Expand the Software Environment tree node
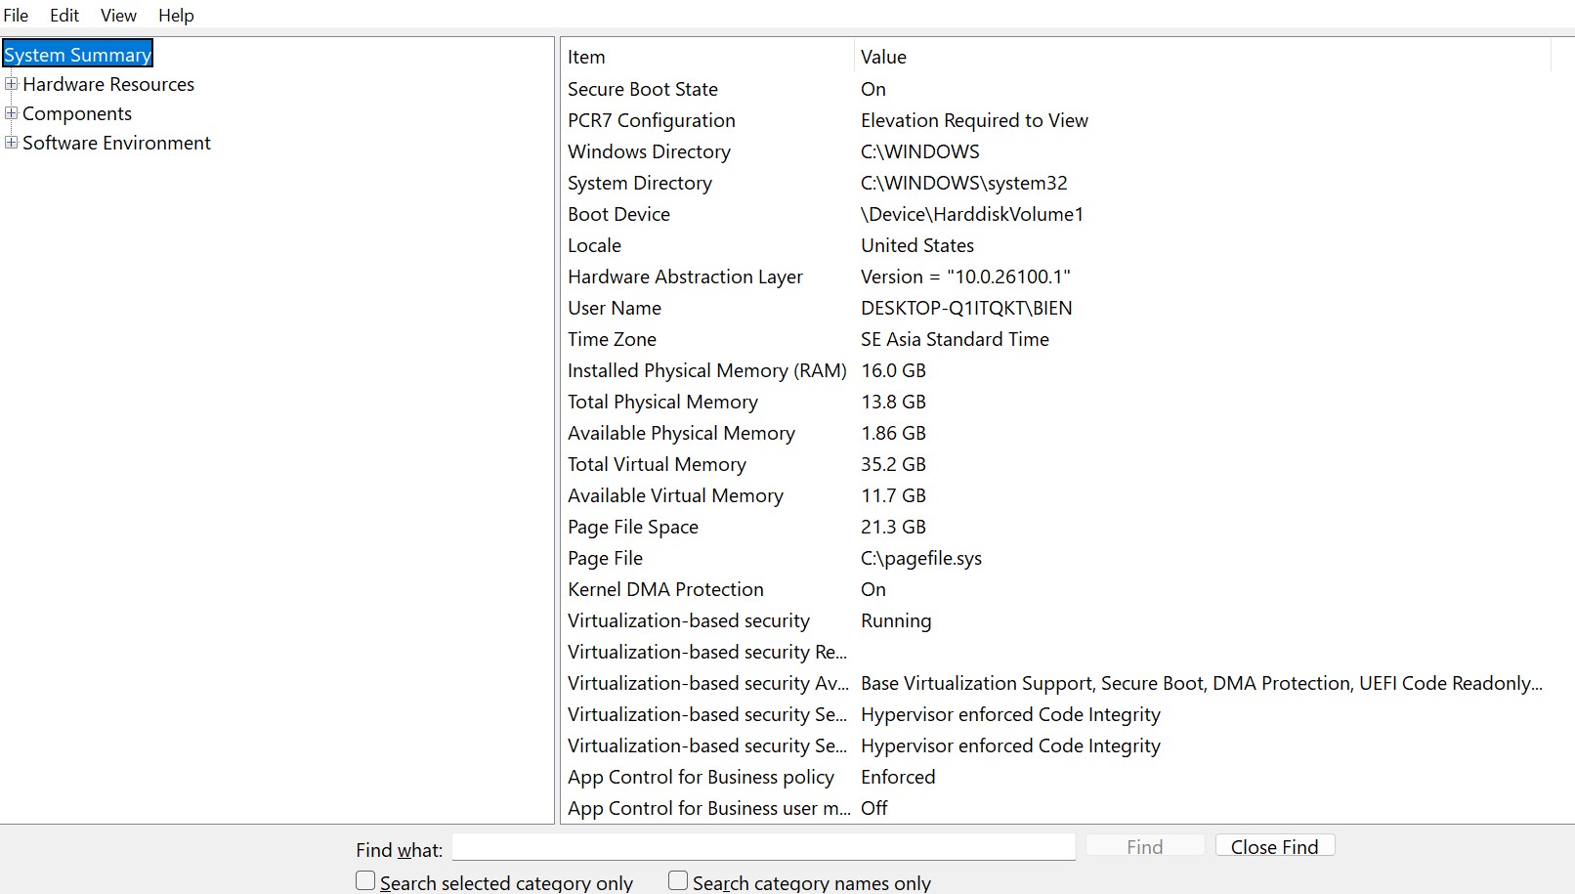This screenshot has width=1575, height=894. pyautogui.click(x=12, y=143)
